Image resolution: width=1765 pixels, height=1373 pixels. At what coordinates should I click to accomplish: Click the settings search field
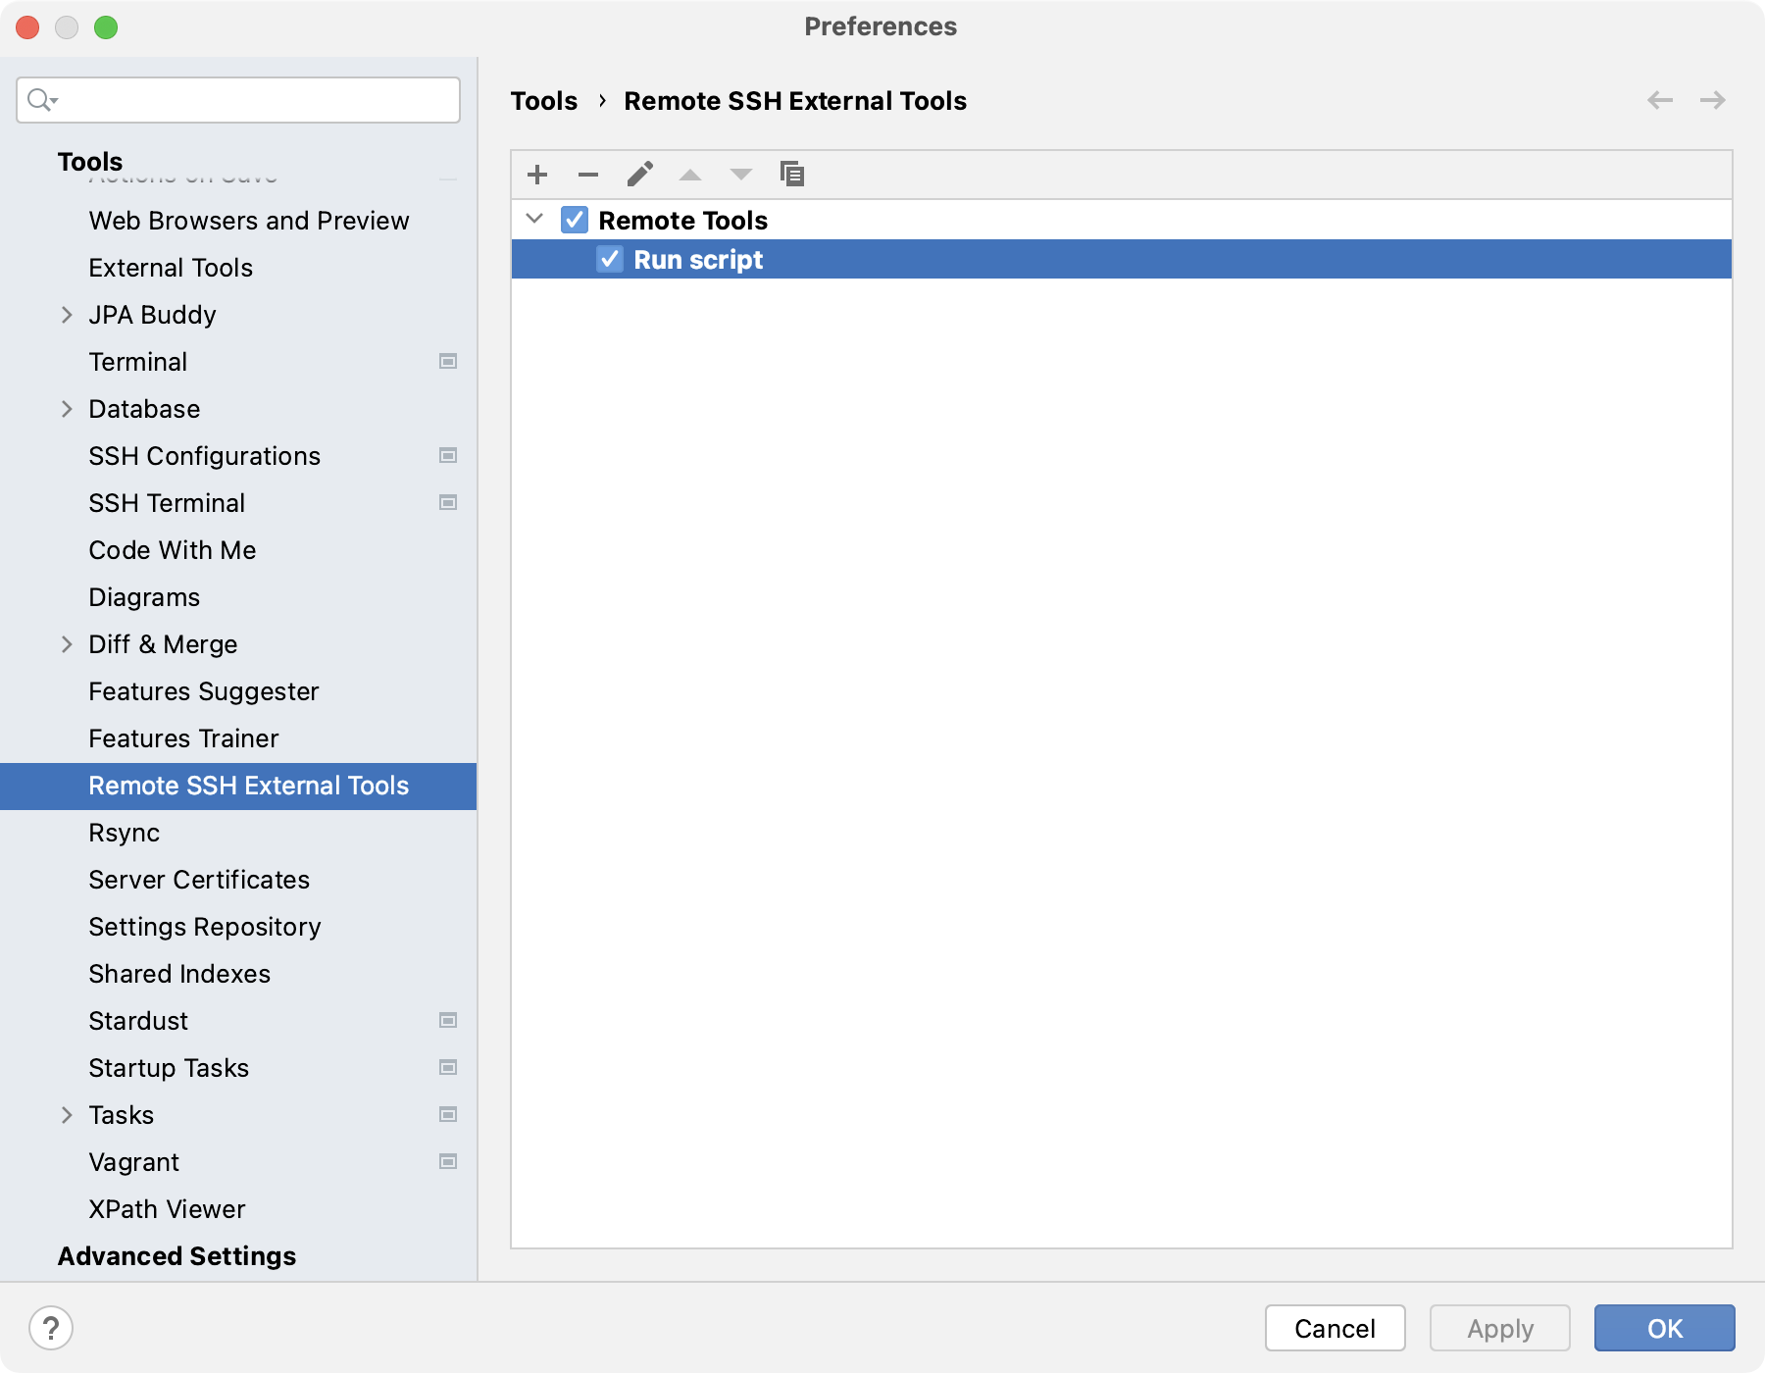click(x=237, y=99)
